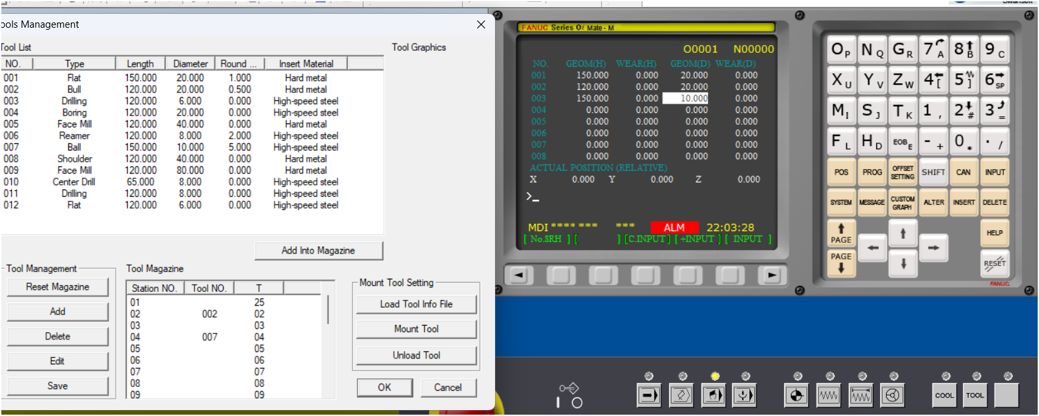The image size is (1039, 416).
Task: Click the right cursor arrow key
Action: pos(934,248)
